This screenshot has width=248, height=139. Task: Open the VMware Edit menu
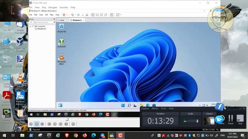click(36, 15)
